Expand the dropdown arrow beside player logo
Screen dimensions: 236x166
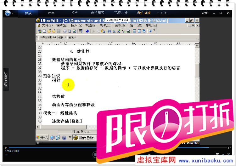[13, 13]
